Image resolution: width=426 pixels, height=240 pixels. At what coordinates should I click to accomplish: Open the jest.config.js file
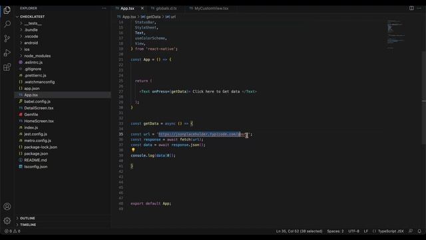pyautogui.click(x=35, y=134)
